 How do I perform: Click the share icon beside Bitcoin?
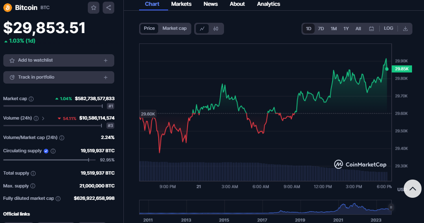108,8
